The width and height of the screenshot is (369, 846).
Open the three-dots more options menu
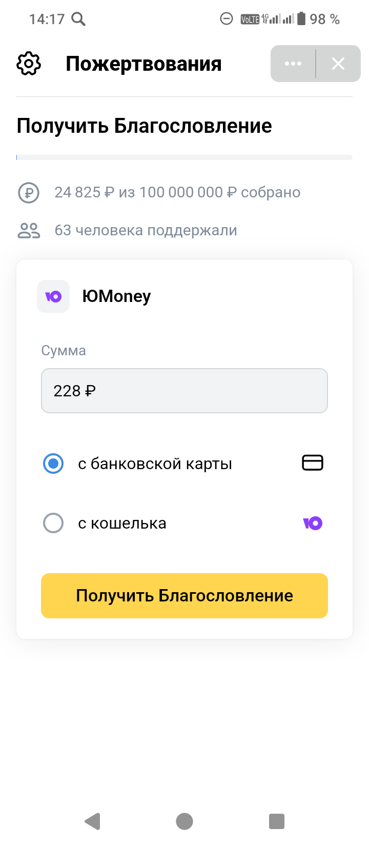pos(293,64)
